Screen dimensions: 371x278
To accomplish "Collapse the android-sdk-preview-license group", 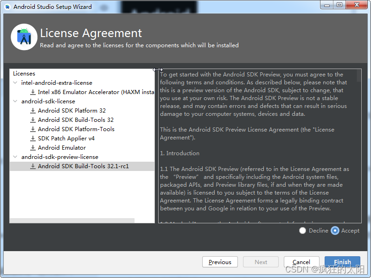I will click(15, 157).
